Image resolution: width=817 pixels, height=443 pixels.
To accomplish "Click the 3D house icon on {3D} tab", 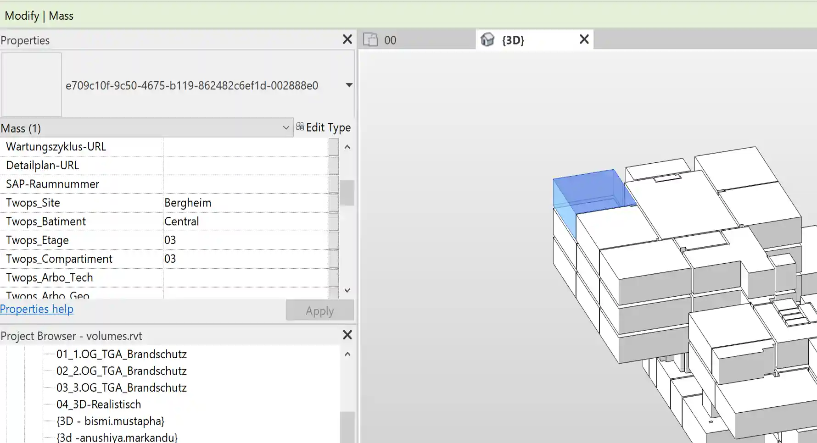I will [488, 40].
